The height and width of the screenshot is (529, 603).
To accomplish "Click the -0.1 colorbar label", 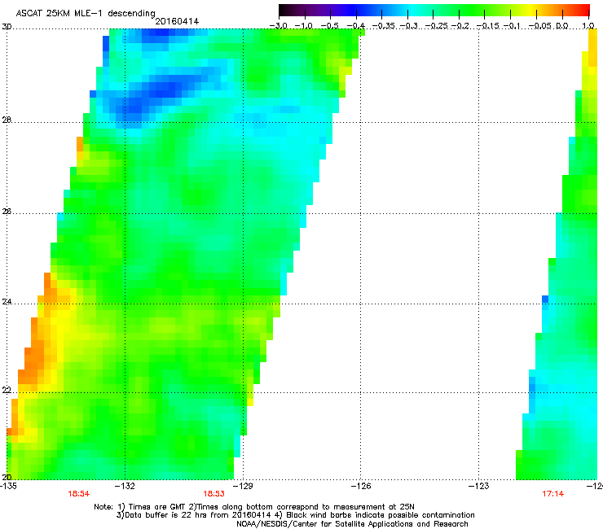I will (512, 26).
